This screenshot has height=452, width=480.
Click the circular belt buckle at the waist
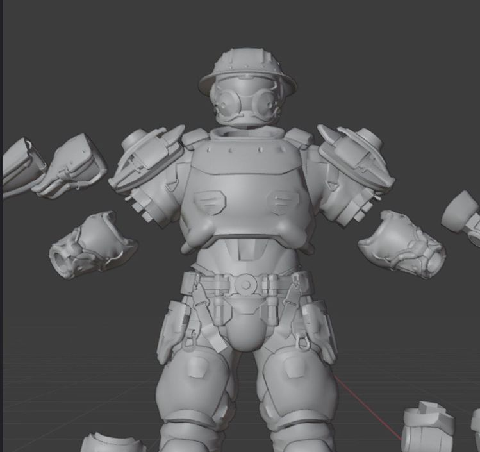tap(245, 283)
